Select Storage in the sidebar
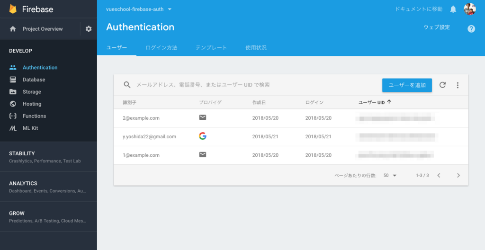This screenshot has height=250, width=485. [32, 91]
